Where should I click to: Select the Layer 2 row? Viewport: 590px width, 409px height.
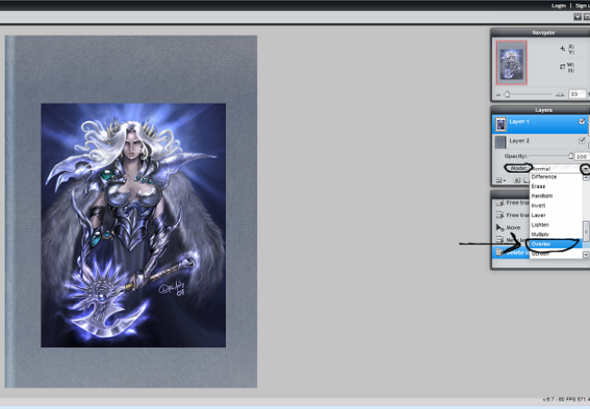[540, 143]
